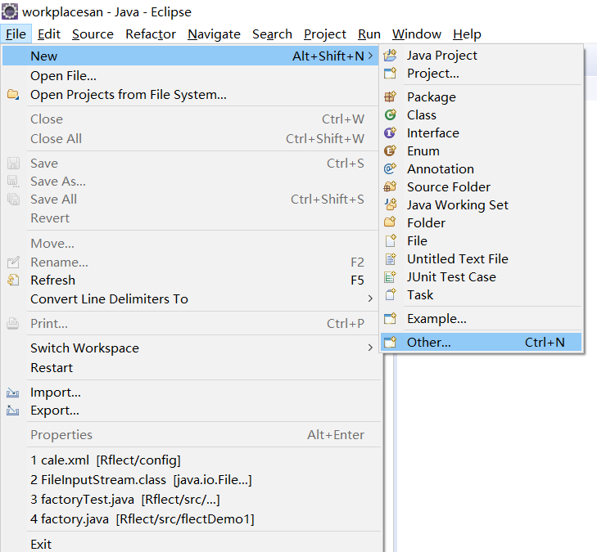597x552 pixels.
Task: Click the Untitled Text File icon
Action: 390,259
